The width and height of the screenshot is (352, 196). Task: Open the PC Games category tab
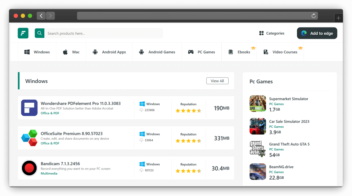[x=201, y=52]
